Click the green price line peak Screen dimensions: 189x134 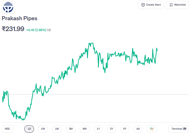[91, 43]
